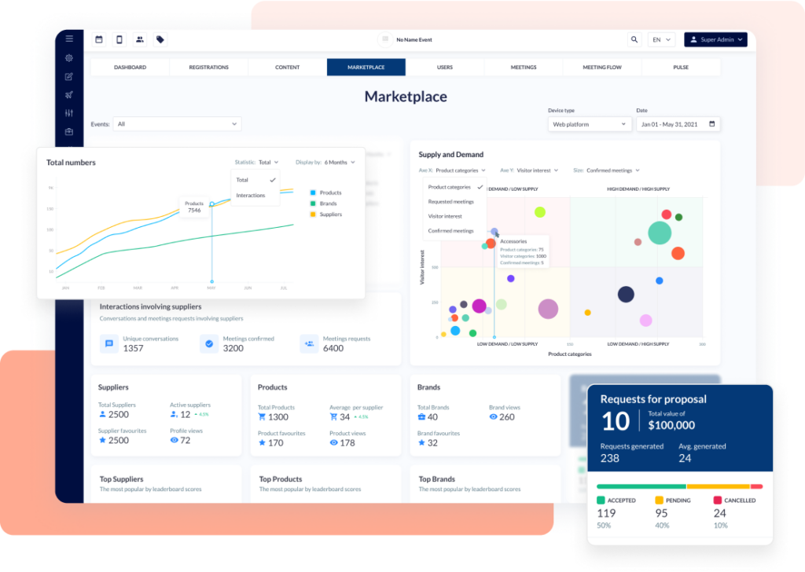Click the search magnifier icon
Viewport: 805px width, 572px height.
(634, 39)
